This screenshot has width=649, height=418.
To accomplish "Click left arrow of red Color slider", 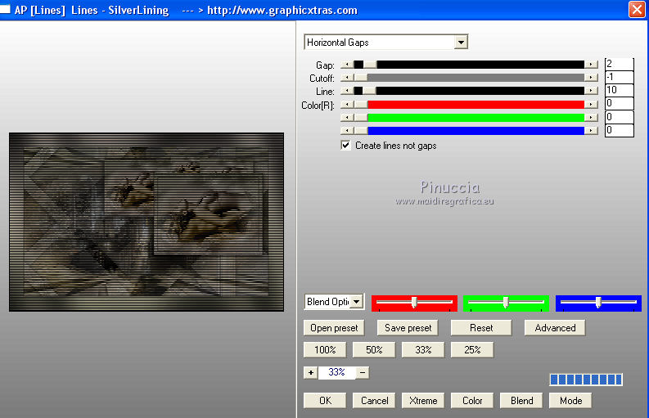I will (347, 105).
